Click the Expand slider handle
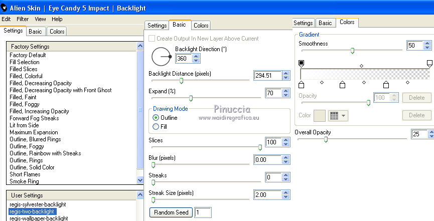This screenshot has width=434, height=221. 191,98
